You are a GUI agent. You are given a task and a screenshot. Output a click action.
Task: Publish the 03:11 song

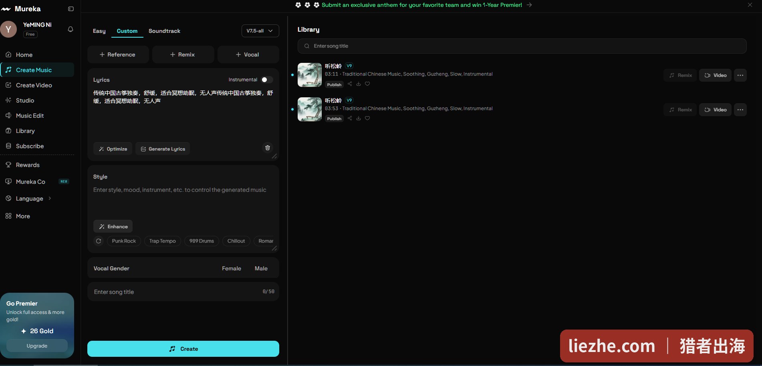click(x=334, y=84)
